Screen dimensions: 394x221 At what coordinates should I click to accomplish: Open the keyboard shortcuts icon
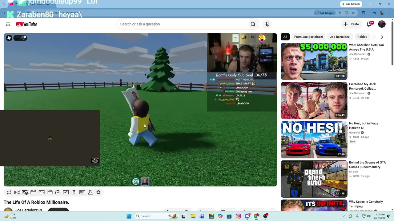(x=82, y=192)
